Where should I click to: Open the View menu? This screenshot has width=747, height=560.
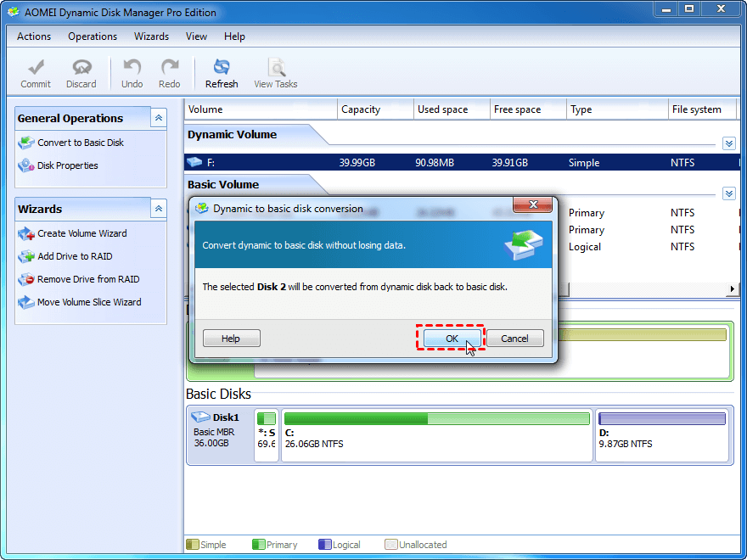(x=196, y=36)
